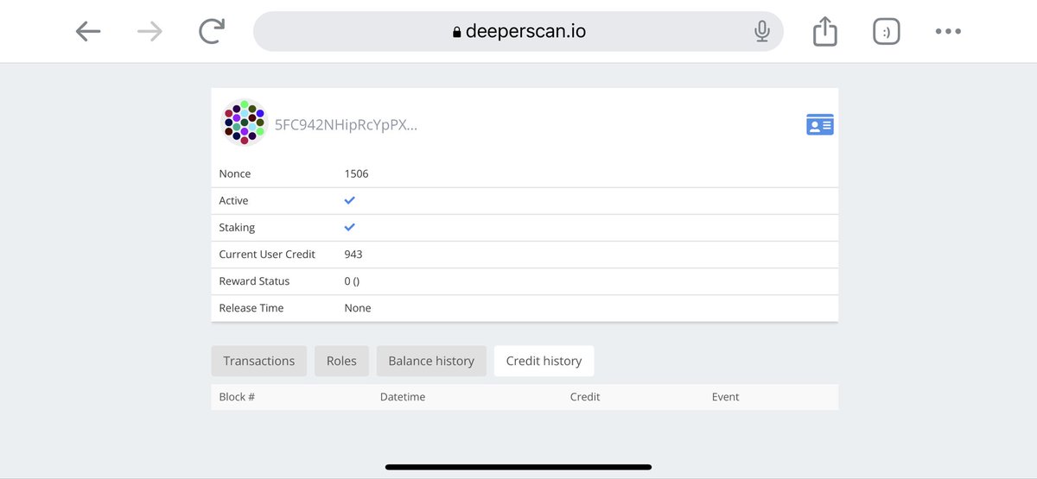Click the Credit column header
This screenshot has height=479, width=1037.
click(x=585, y=397)
